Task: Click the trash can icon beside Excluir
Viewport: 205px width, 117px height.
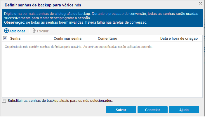Action: click(34, 31)
